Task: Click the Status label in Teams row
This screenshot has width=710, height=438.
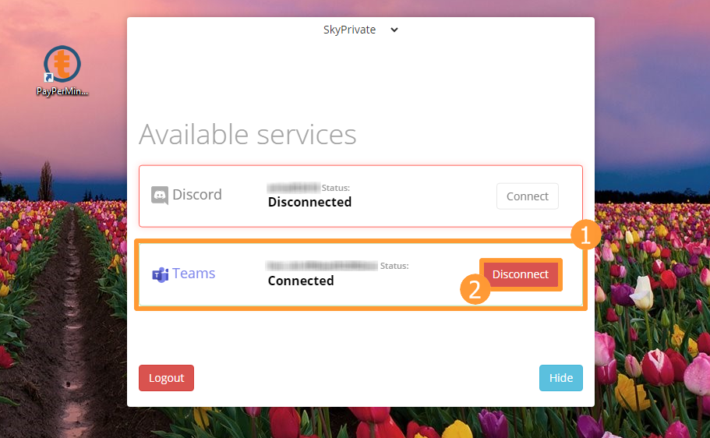Action: 394,266
